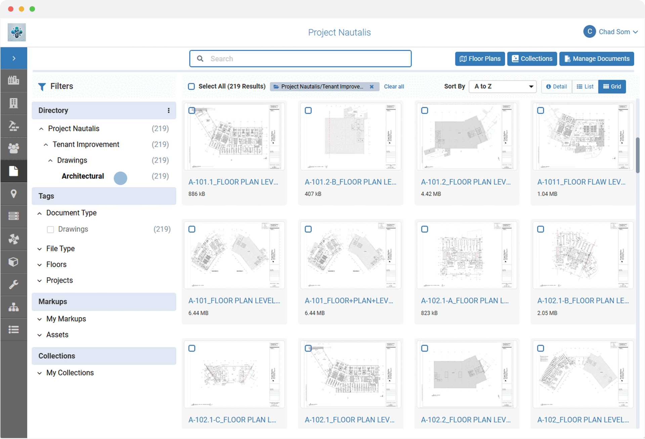Open the hierarchy sitemap sidebar panel
645x439 pixels.
click(14, 307)
